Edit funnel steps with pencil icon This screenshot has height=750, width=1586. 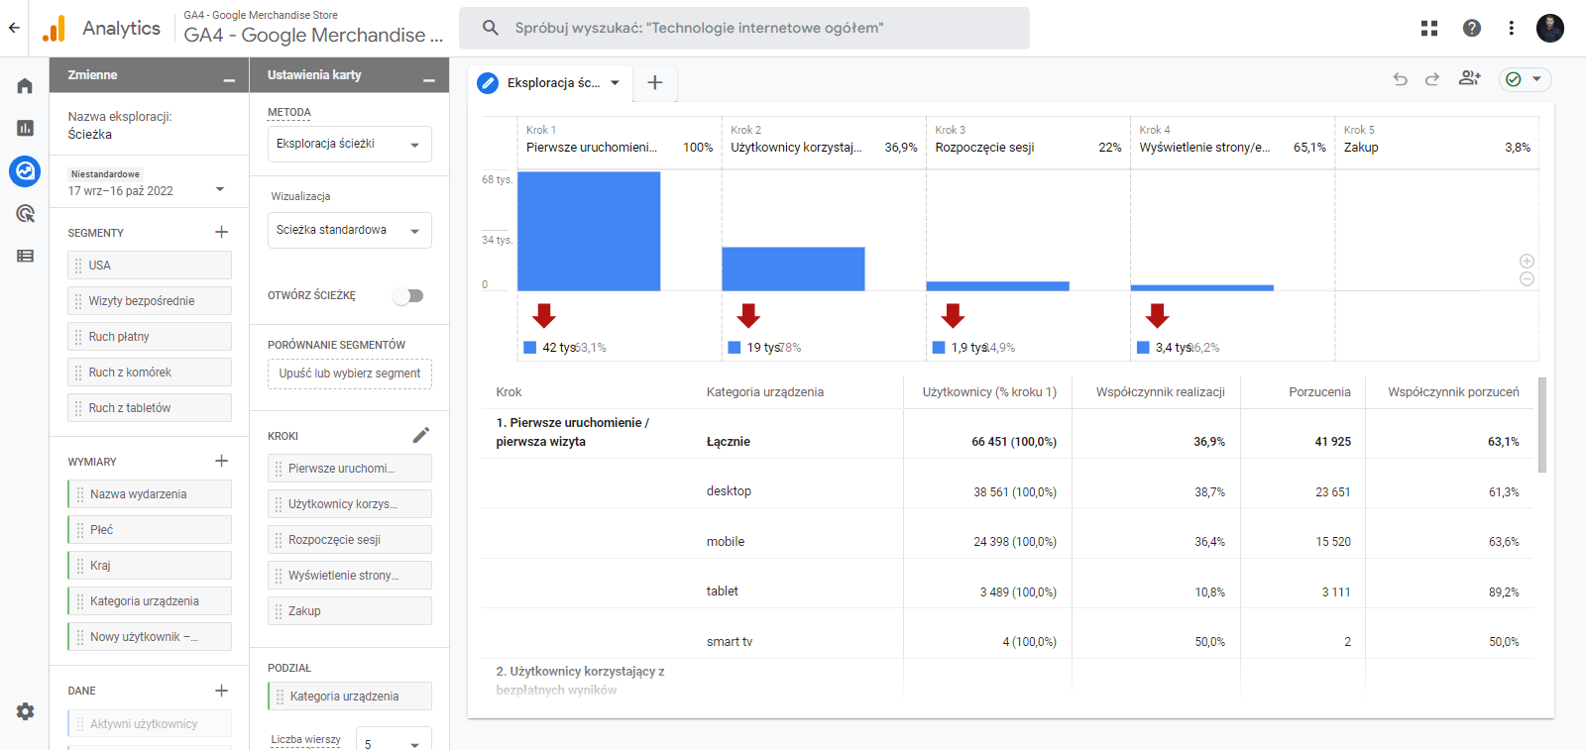tap(421, 435)
